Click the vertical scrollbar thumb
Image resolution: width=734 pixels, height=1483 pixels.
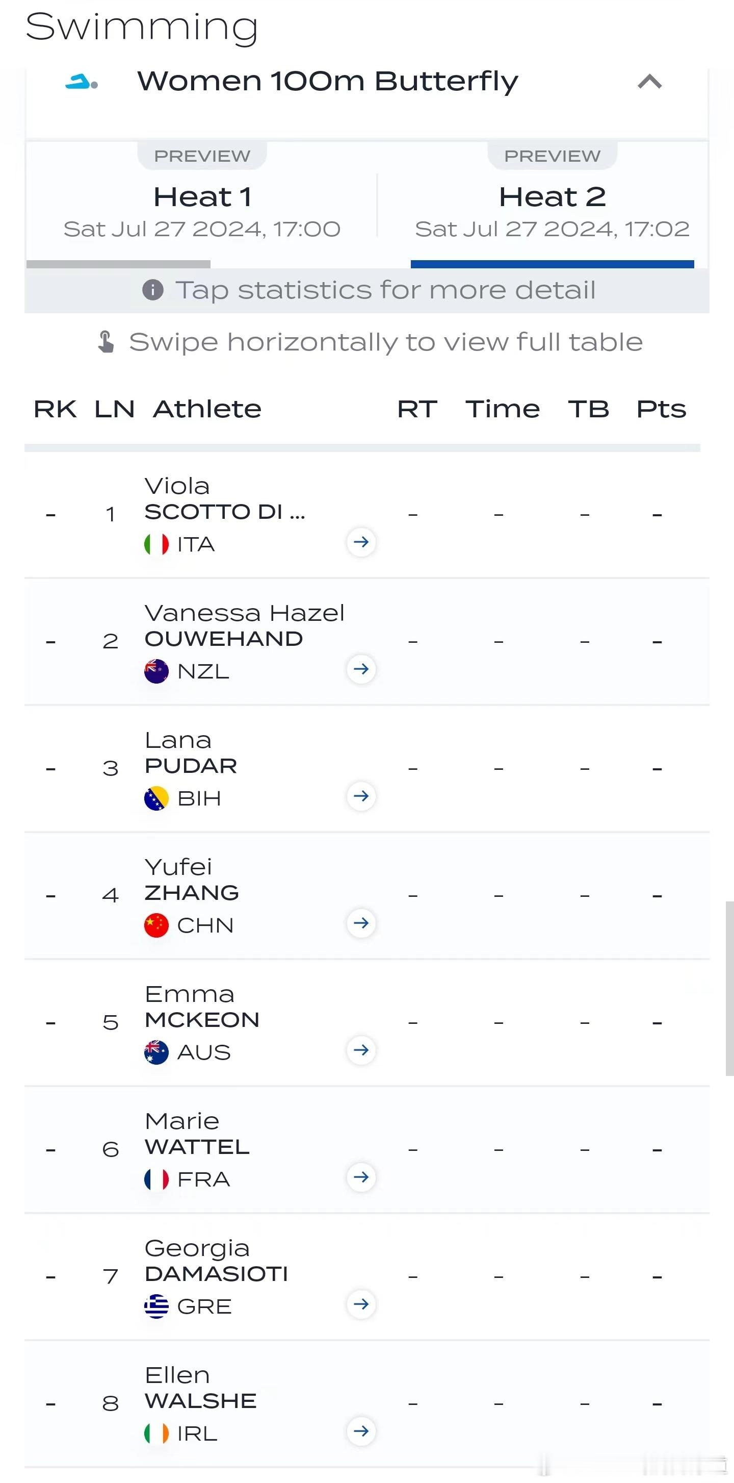[729, 989]
